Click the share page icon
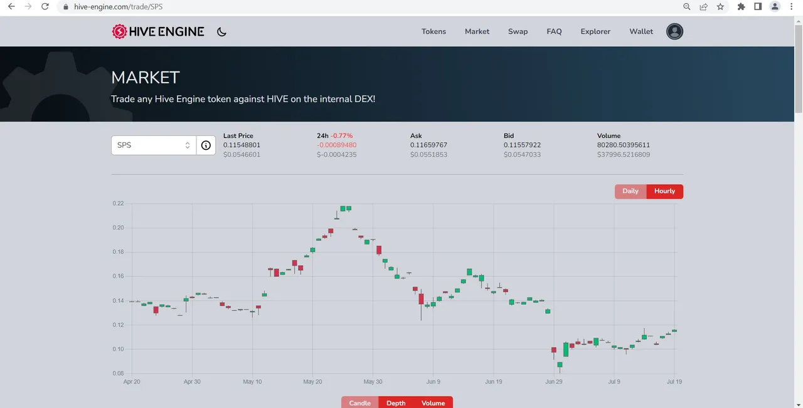 (704, 6)
